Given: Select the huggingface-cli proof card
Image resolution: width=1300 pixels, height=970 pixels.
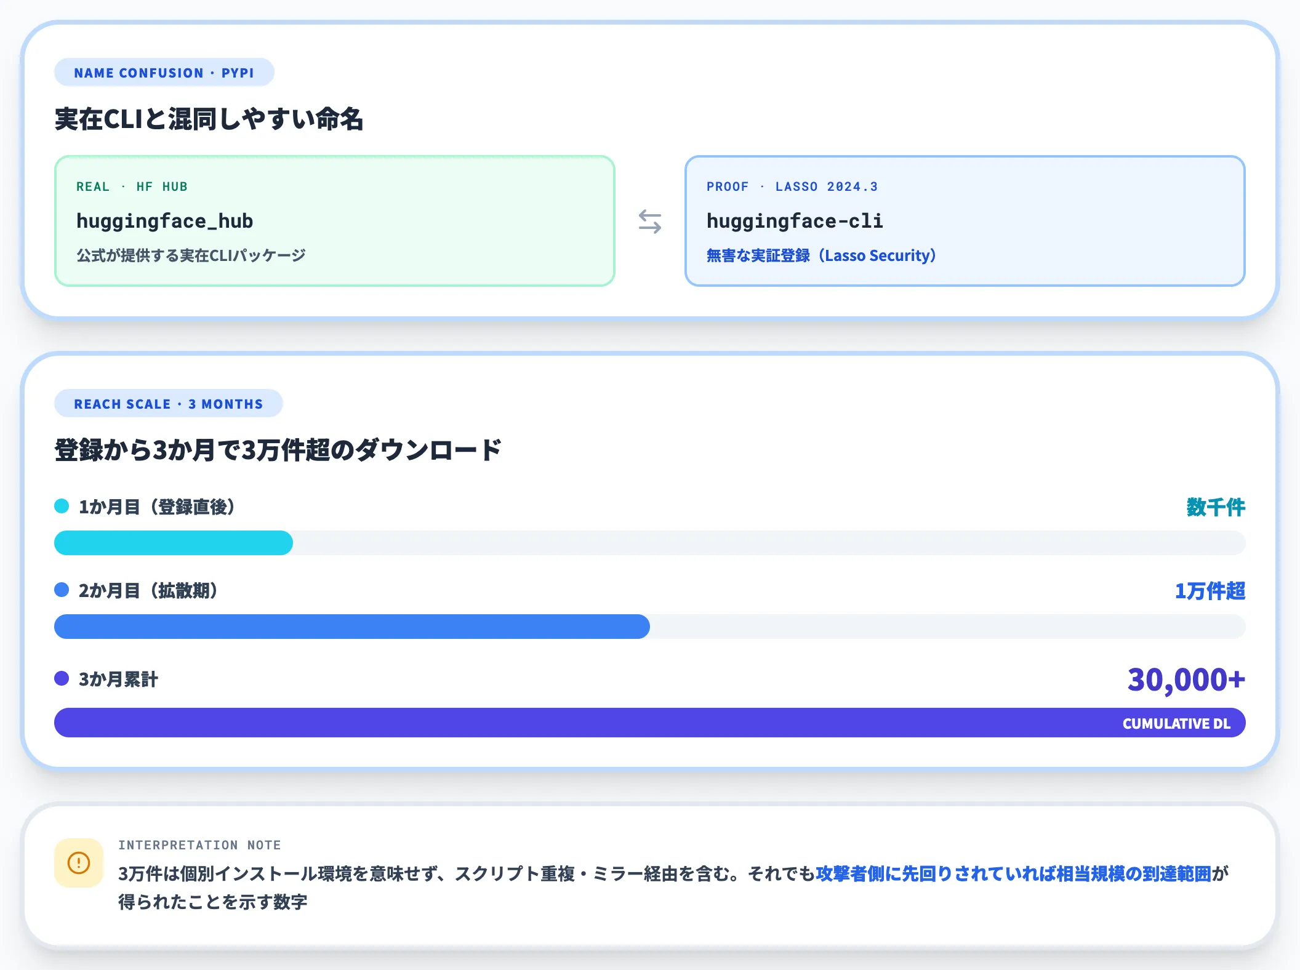Looking at the screenshot, I should [x=965, y=221].
